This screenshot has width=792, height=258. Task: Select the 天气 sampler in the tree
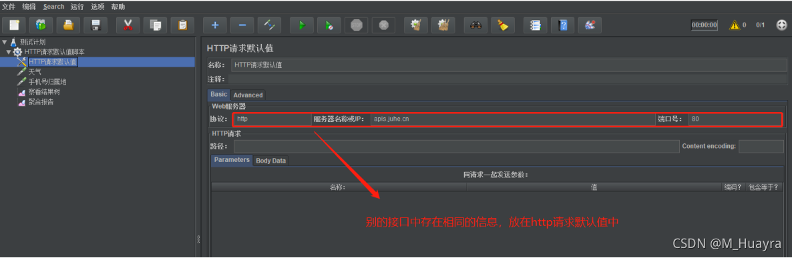click(35, 72)
